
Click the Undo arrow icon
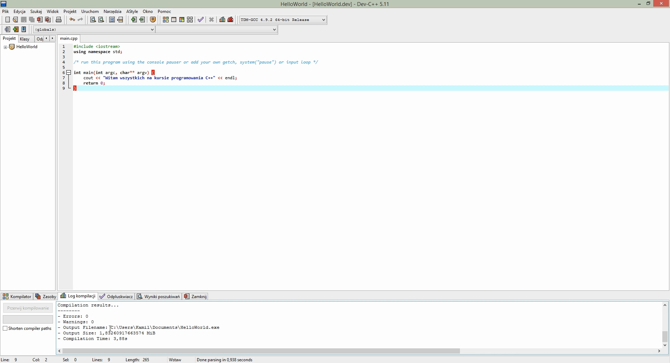coord(72,20)
